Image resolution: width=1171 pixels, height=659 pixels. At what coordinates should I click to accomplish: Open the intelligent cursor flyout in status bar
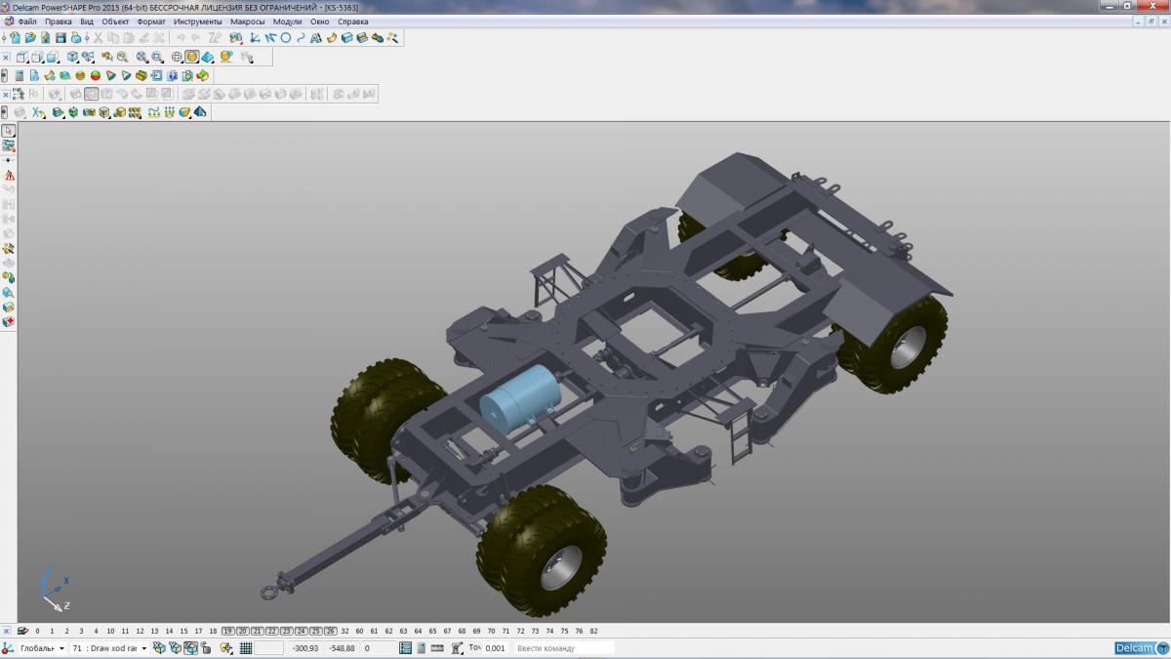point(226,647)
